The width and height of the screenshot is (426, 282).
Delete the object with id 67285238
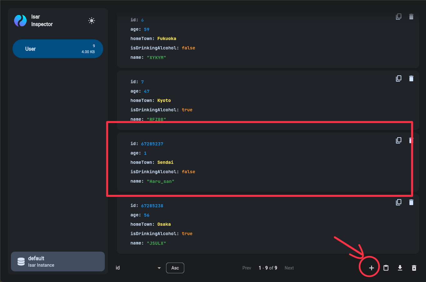pyautogui.click(x=411, y=202)
